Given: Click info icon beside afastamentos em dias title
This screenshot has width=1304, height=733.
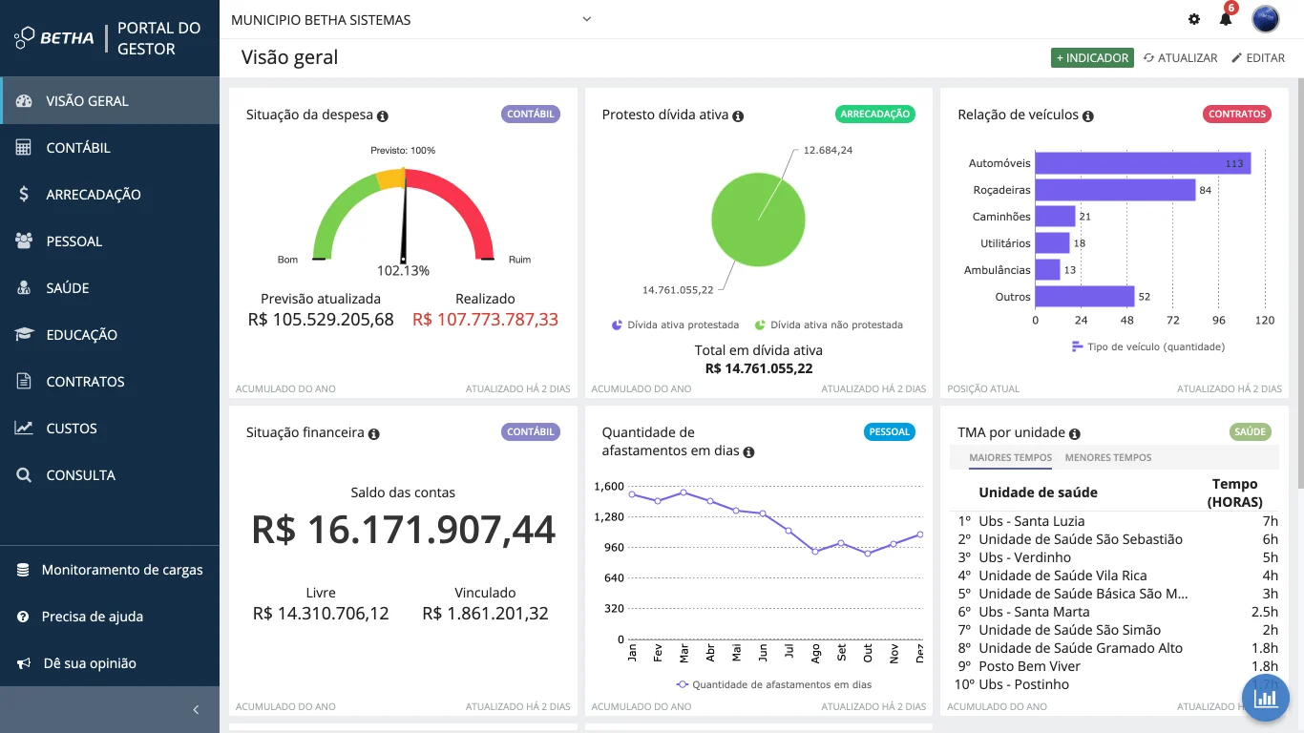Looking at the screenshot, I should [x=749, y=452].
